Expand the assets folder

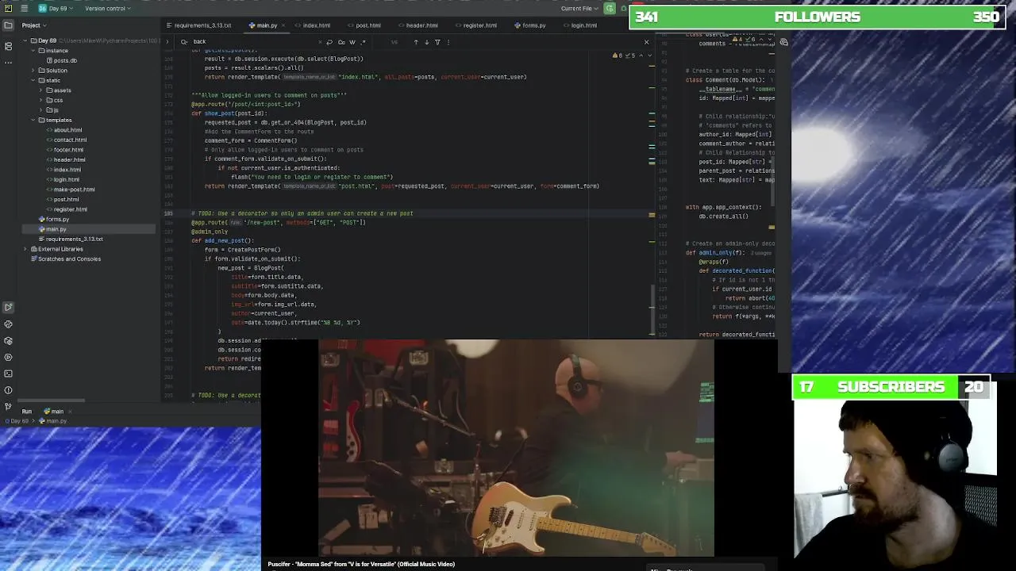coord(40,90)
